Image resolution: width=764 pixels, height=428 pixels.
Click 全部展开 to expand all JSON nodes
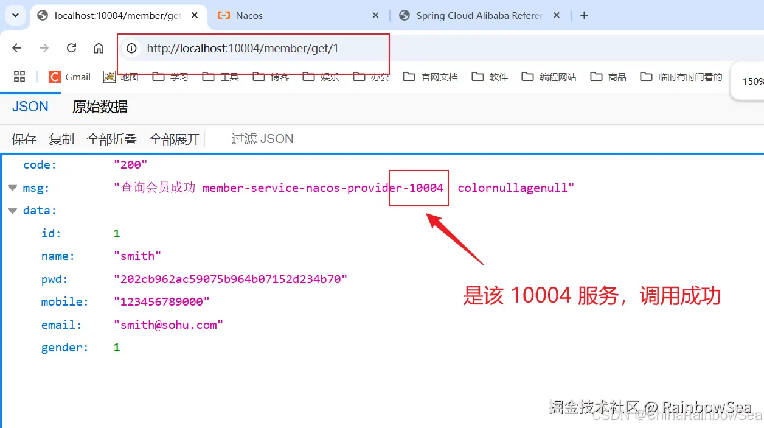click(175, 138)
